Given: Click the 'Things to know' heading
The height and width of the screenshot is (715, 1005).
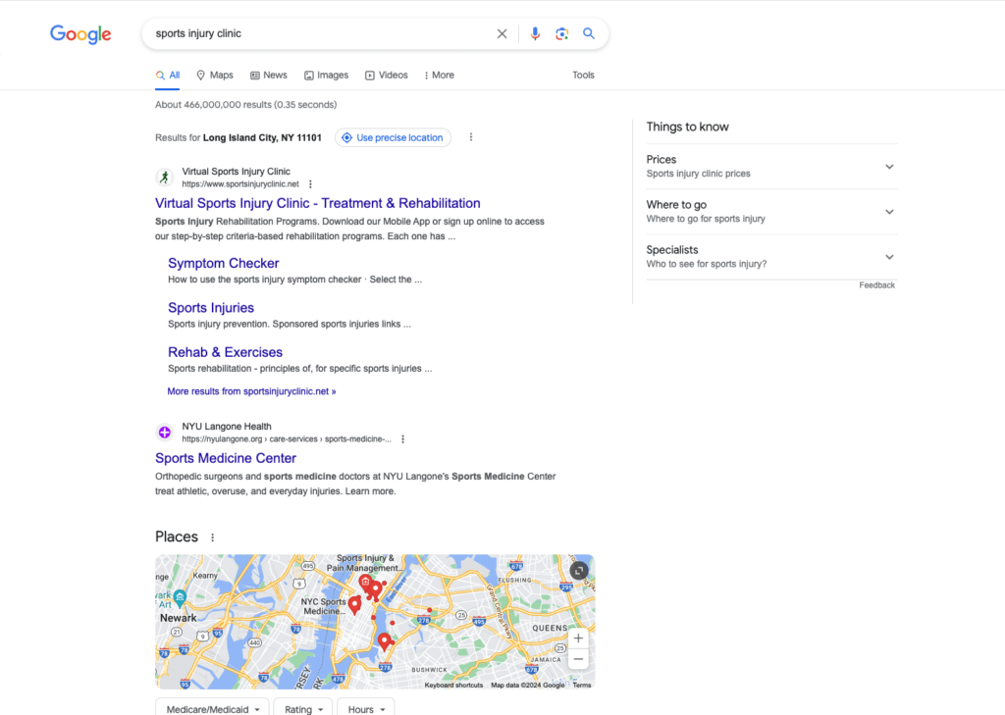Looking at the screenshot, I should click(x=687, y=127).
